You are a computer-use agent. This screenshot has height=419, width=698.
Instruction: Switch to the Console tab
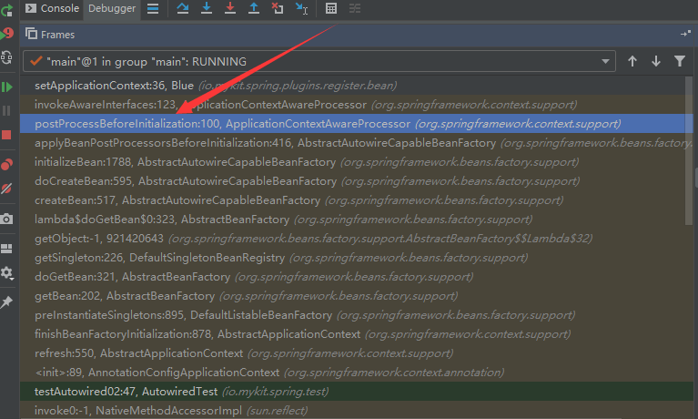point(51,8)
